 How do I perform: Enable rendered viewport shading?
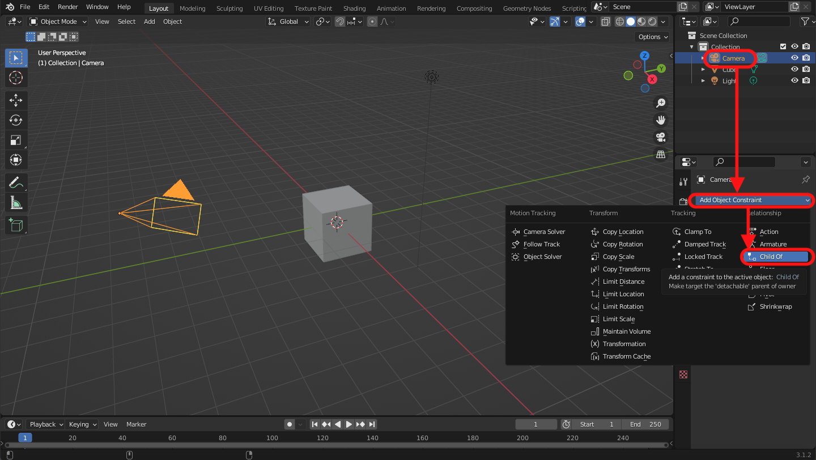[x=652, y=22]
